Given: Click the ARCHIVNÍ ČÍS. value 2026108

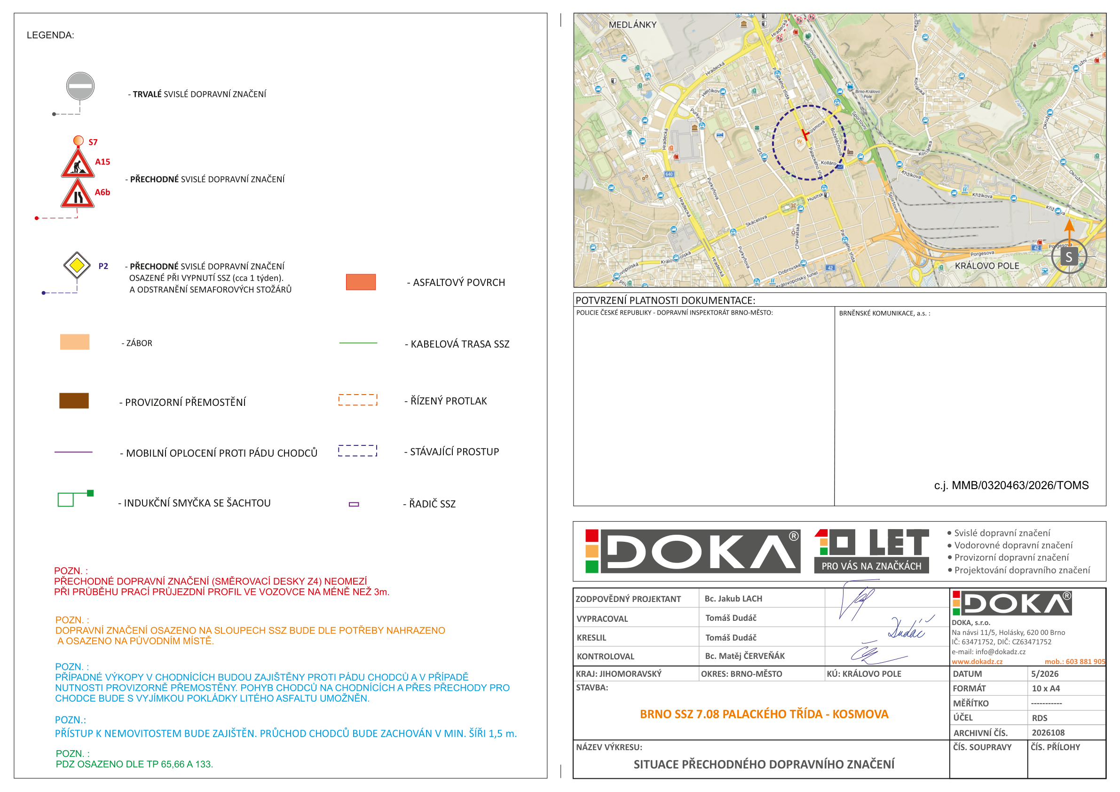Looking at the screenshot, I should click(x=1048, y=732).
